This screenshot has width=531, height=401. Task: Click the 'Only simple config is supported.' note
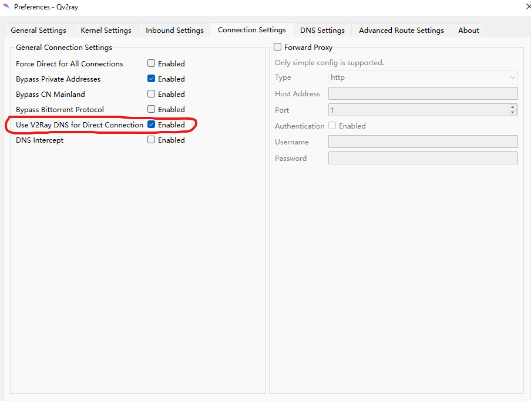[329, 63]
